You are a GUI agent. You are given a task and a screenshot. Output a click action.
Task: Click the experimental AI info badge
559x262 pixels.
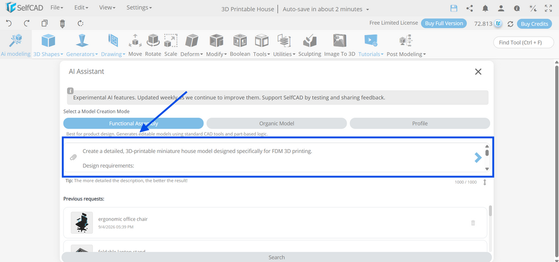70,91
